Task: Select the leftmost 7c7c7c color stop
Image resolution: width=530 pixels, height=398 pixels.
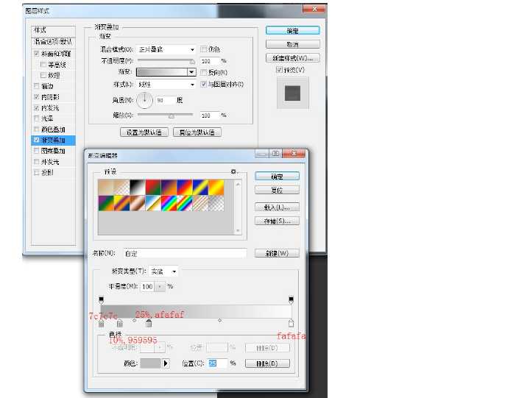Action: [101, 323]
